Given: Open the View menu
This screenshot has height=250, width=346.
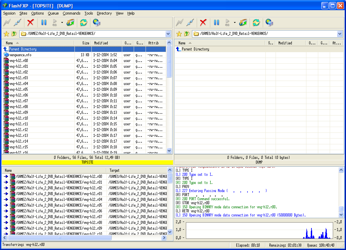Looking at the screenshot, I should [120, 13].
